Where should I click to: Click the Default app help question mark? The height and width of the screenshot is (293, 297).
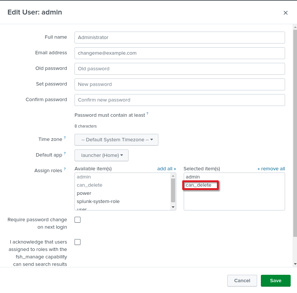[64, 154]
